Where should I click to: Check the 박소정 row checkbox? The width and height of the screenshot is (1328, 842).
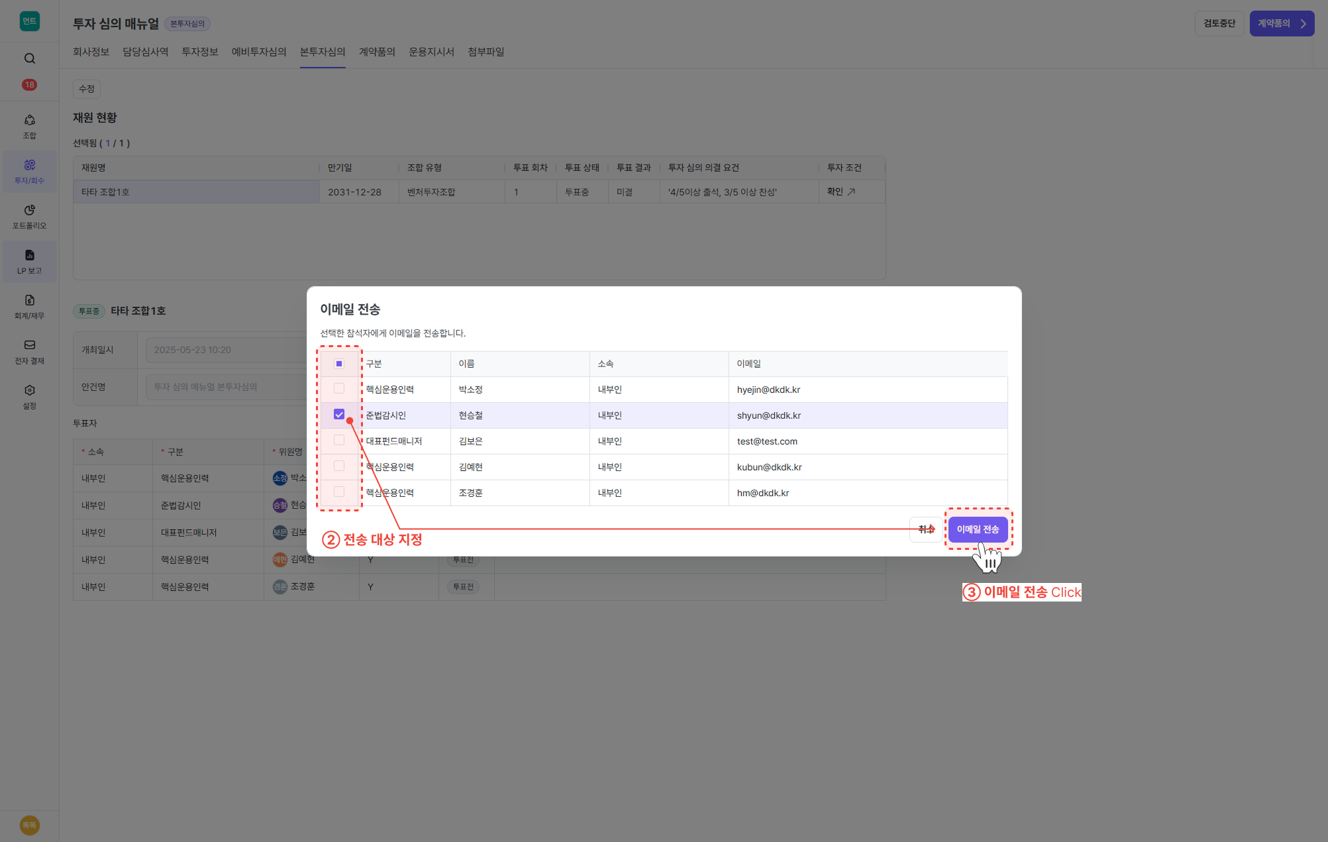[339, 389]
